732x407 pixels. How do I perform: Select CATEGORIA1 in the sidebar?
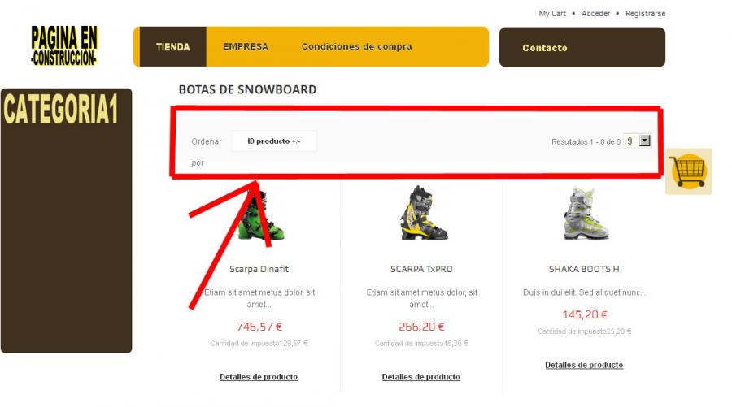(61, 109)
